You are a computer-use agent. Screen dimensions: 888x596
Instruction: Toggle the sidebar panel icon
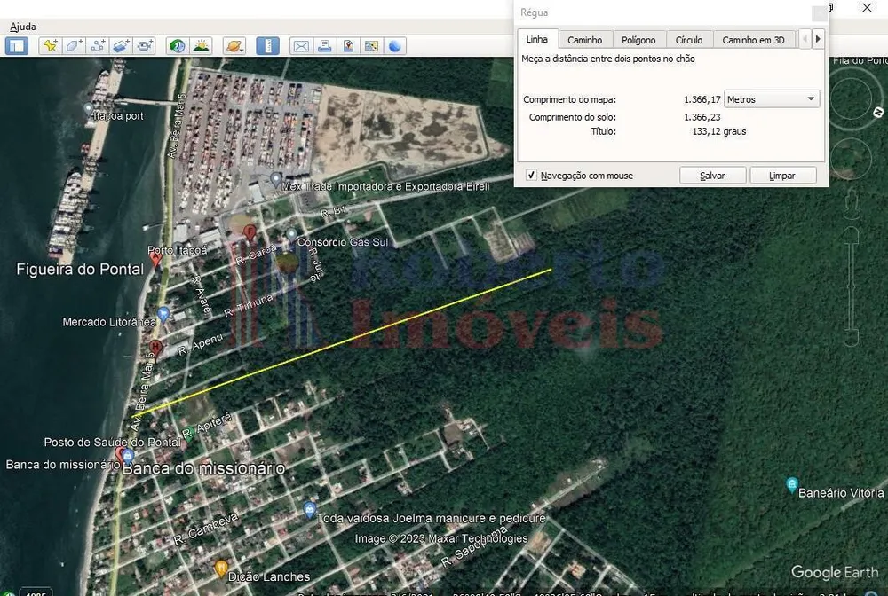click(x=16, y=46)
